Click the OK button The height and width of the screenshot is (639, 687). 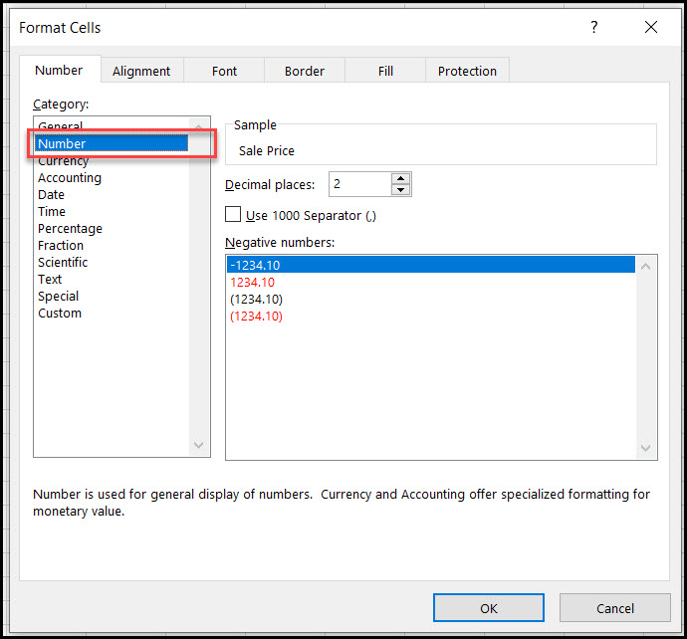[488, 608]
